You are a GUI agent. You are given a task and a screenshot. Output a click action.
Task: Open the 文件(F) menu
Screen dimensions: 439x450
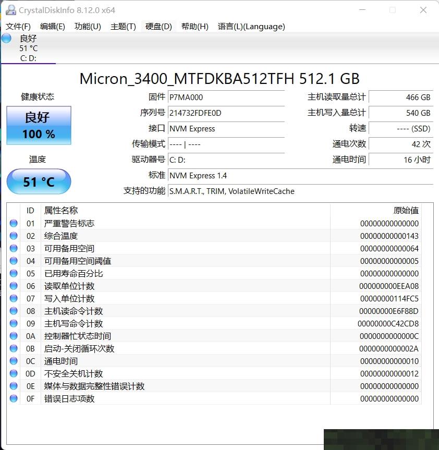pyautogui.click(x=18, y=27)
